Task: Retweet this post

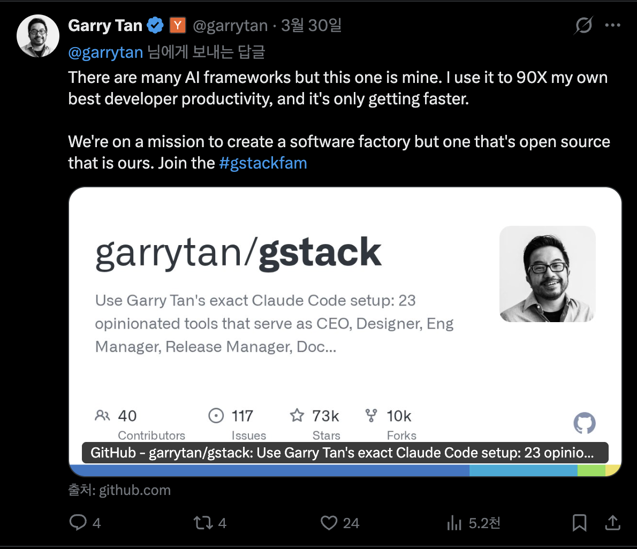Action: (205, 523)
